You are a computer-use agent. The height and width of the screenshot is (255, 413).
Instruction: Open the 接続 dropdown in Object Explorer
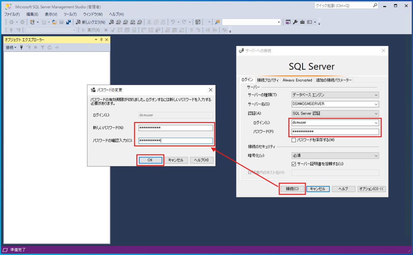pyautogui.click(x=11, y=47)
